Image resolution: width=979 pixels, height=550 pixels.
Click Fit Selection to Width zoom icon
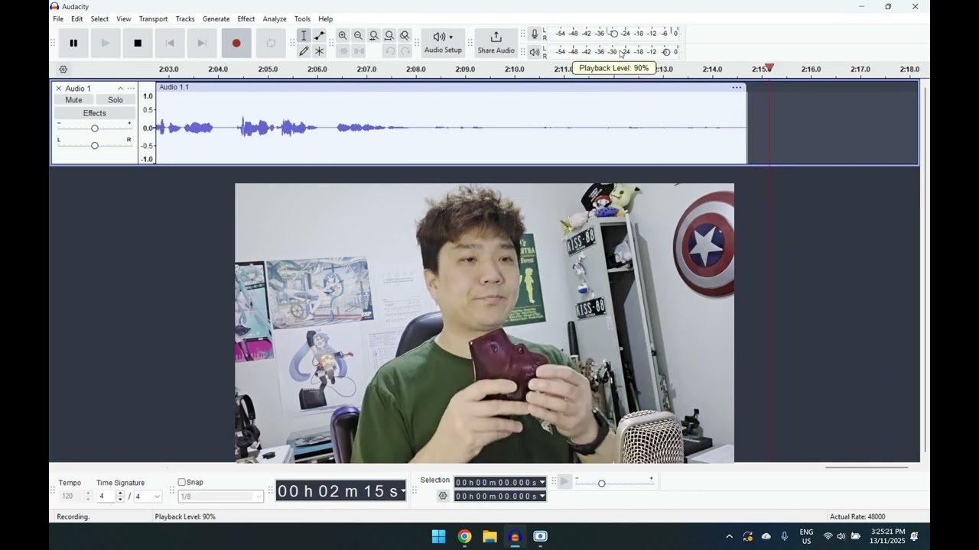pyautogui.click(x=373, y=36)
